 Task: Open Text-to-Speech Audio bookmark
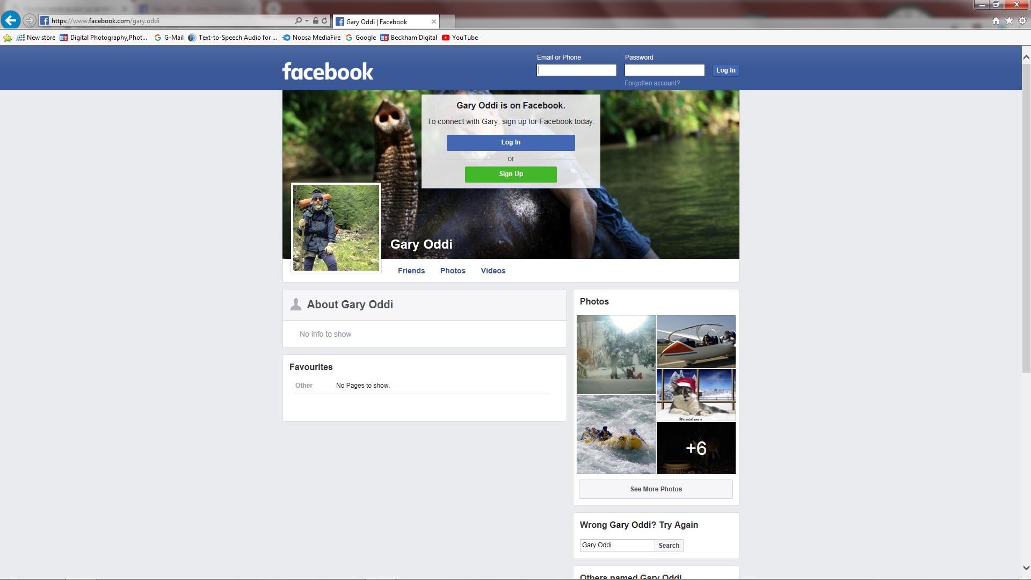click(x=233, y=38)
